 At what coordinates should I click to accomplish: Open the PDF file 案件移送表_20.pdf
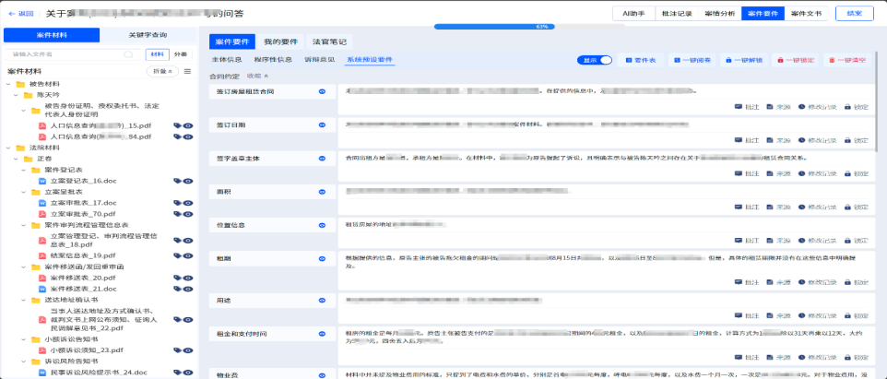tap(81, 278)
